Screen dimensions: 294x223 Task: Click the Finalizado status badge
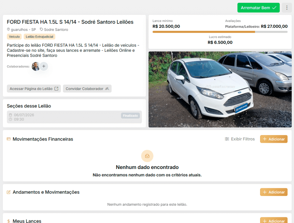click(130, 116)
